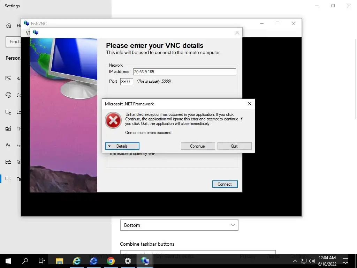
Task: Open the Windows Start menu
Action: pyautogui.click(x=8, y=261)
